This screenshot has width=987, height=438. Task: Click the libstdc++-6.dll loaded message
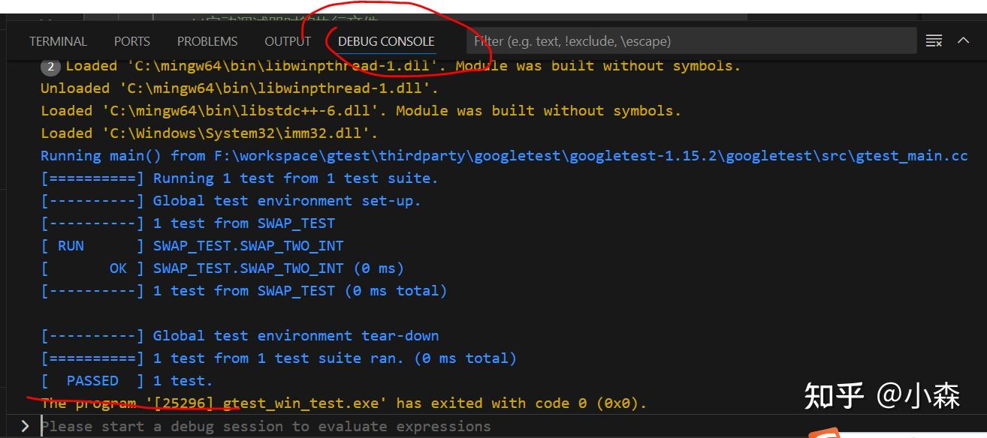(x=361, y=110)
